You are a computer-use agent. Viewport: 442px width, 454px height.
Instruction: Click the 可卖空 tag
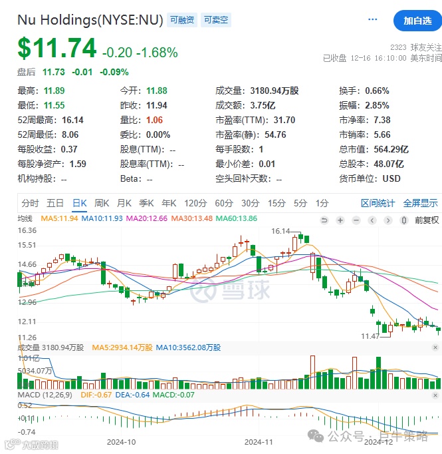(216, 20)
